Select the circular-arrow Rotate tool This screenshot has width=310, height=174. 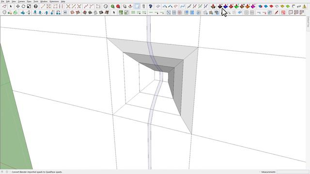(x=23, y=6)
